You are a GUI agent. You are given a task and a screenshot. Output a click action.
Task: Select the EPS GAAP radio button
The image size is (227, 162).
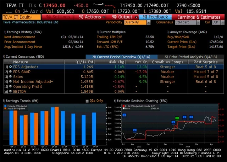pyautogui.click(x=10, y=71)
